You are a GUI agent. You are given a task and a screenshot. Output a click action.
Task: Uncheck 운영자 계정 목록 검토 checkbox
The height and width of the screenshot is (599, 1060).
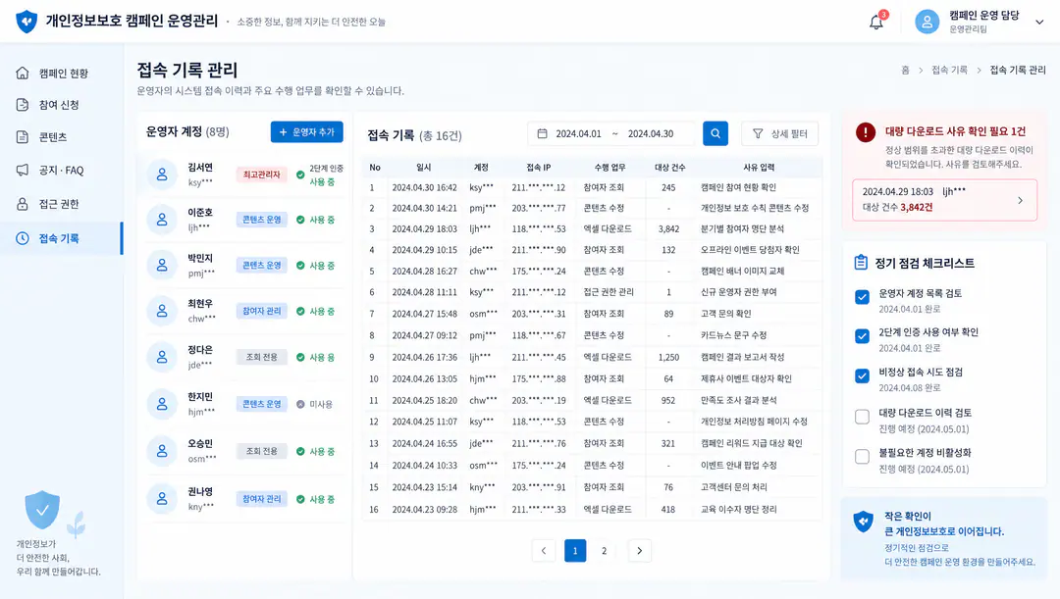tap(862, 297)
